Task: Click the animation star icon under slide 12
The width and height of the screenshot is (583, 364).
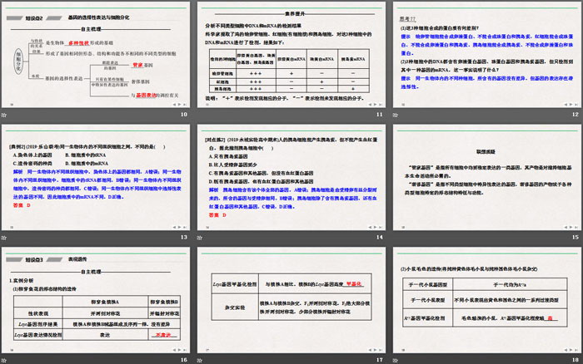Action: (396, 115)
